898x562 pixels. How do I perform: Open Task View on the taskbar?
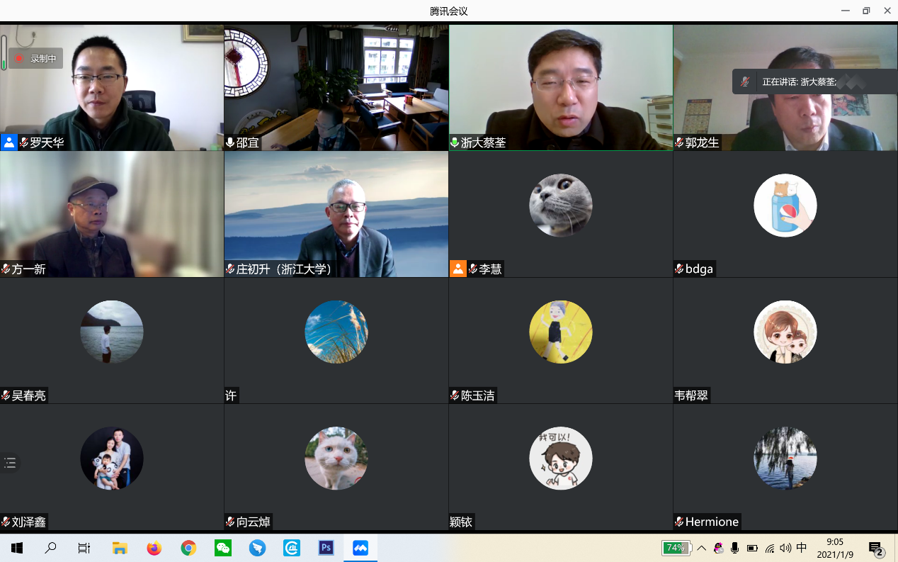click(84, 548)
